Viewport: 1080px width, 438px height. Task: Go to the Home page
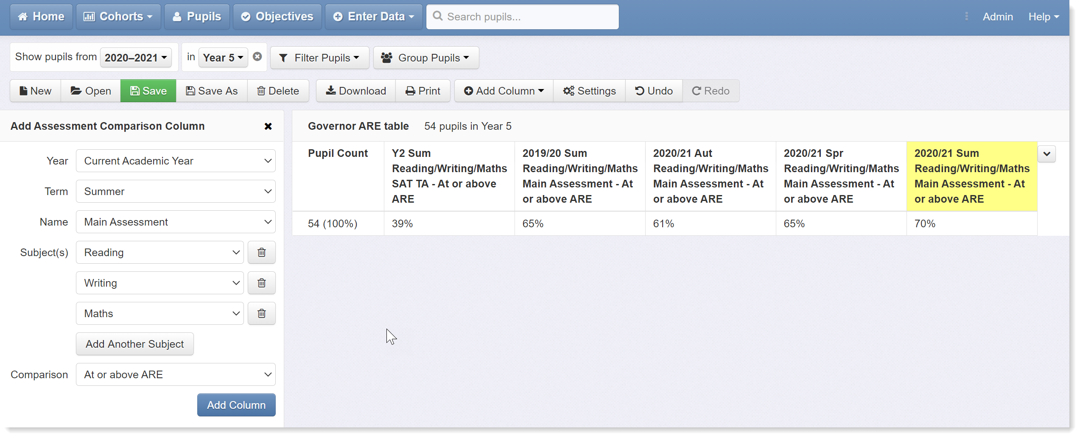click(x=41, y=17)
